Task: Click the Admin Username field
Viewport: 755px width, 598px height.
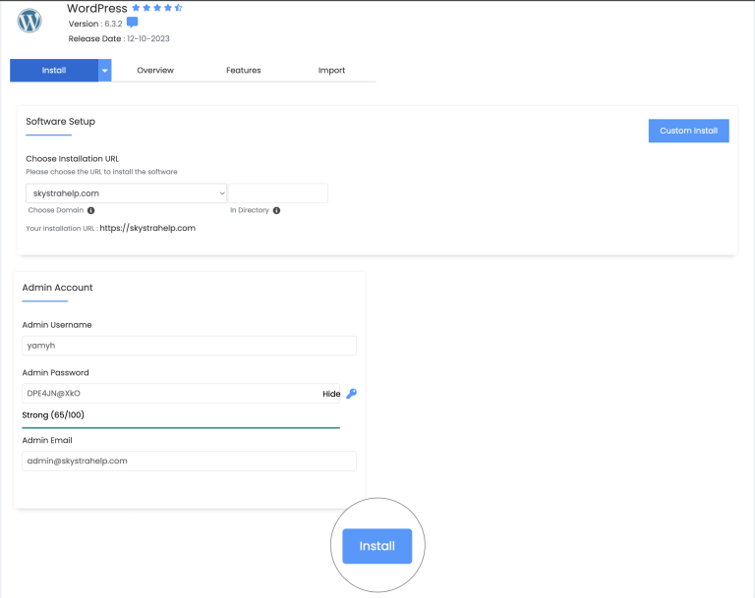Action: pos(189,346)
